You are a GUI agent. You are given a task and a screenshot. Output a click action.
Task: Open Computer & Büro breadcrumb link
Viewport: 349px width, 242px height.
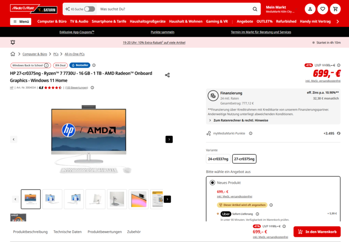tap(35, 54)
